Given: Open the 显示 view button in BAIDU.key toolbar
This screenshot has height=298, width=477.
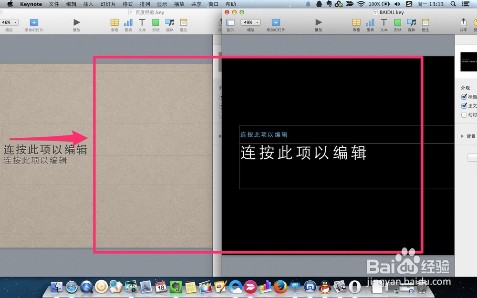Looking at the screenshot, I should pyautogui.click(x=230, y=22).
